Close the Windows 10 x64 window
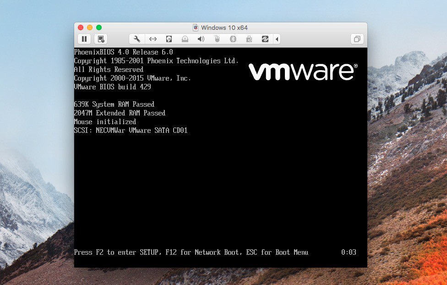 coord(81,27)
